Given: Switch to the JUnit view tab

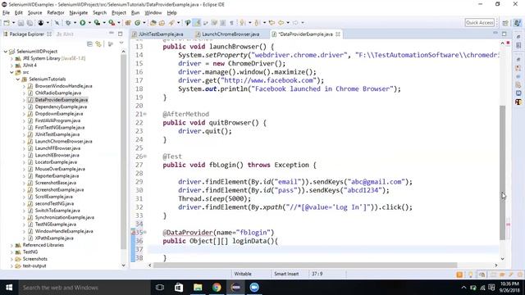Looking at the screenshot, I should point(65,34).
